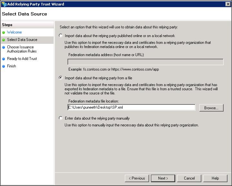Select the Finish step label
232x186 pixels.
pyautogui.click(x=12, y=66)
